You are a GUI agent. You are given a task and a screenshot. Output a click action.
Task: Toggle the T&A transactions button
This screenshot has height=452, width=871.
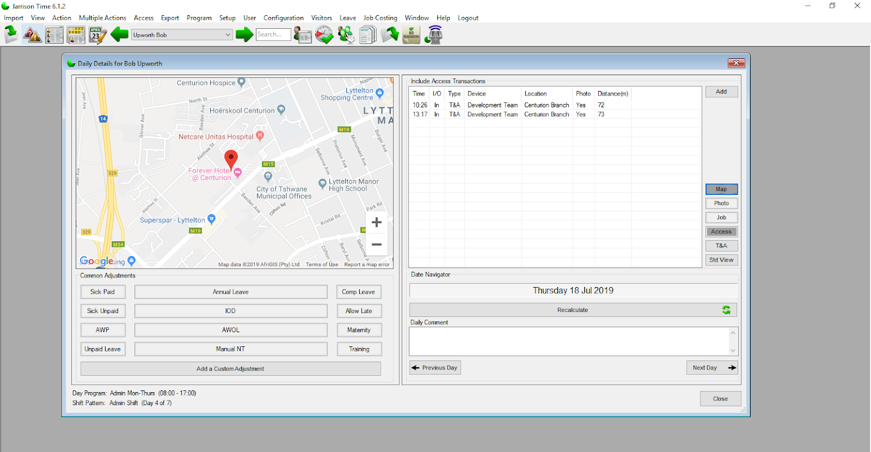pos(721,246)
